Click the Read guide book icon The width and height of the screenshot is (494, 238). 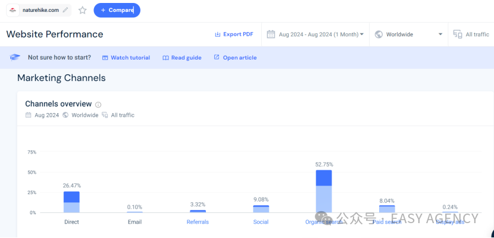tap(165, 58)
